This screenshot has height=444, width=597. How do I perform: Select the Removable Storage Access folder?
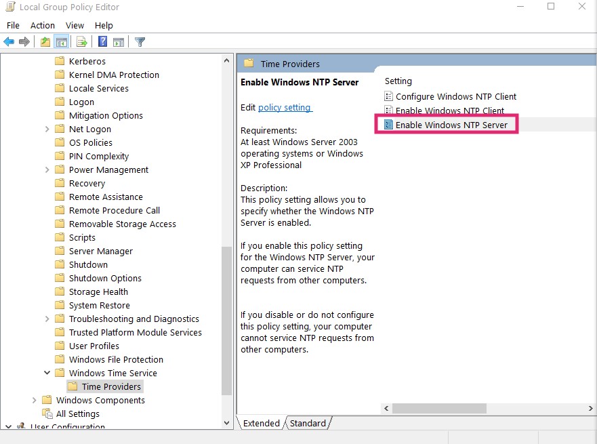(122, 224)
